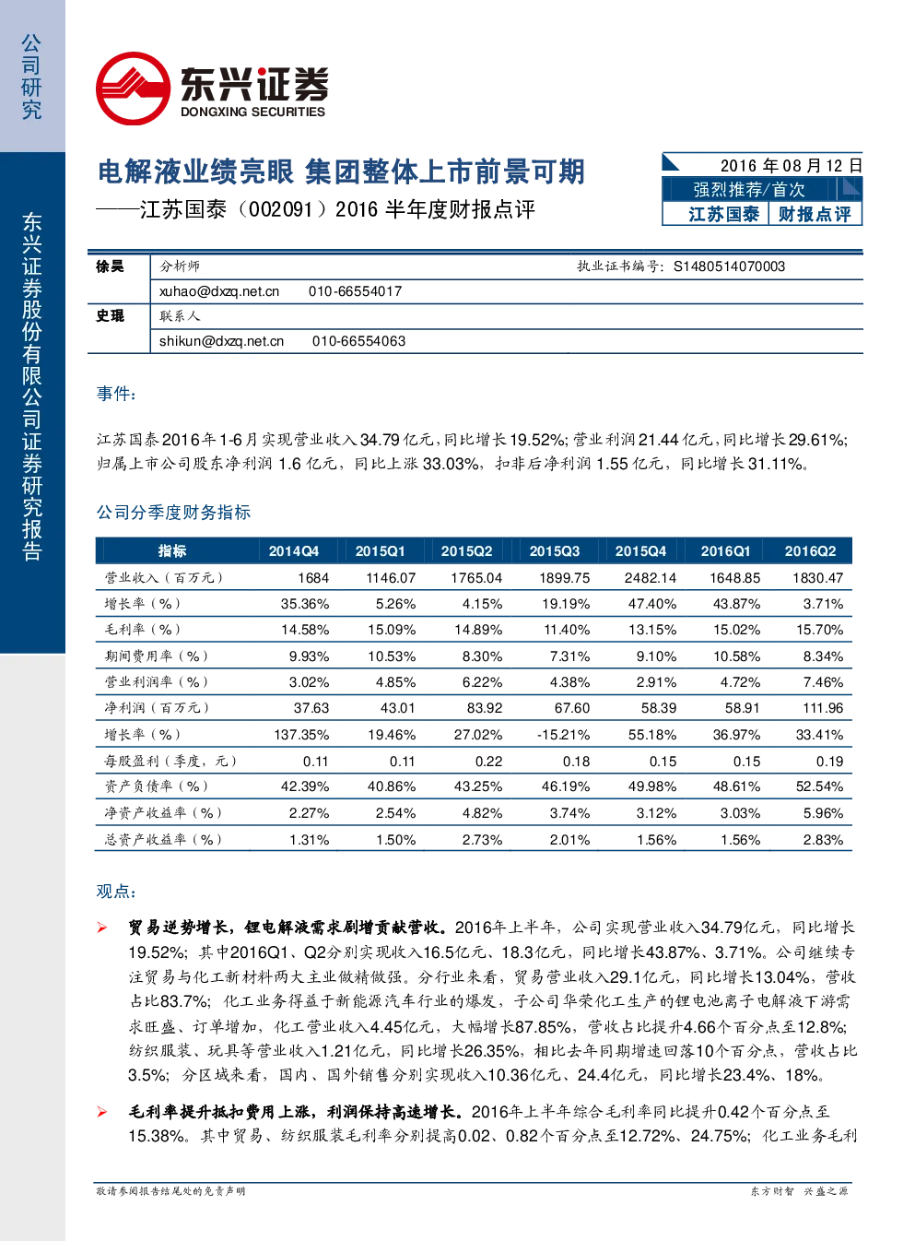This screenshot has height=1241, width=915.
Task: Click analyst name 徐昊
Action: pyautogui.click(x=110, y=266)
